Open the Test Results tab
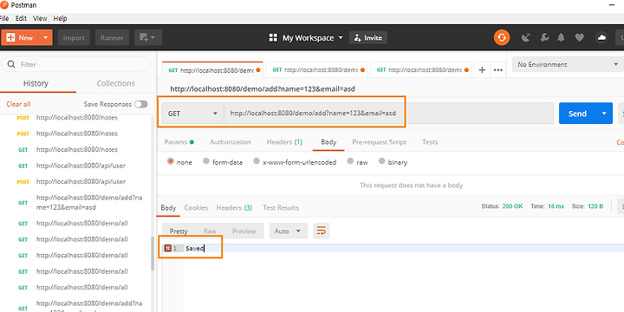 pos(281,207)
